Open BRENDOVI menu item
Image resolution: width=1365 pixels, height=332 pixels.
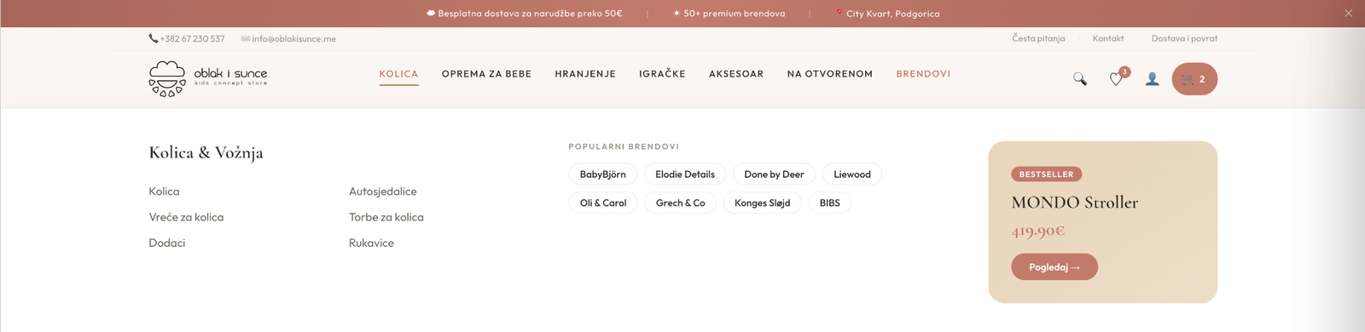tap(923, 74)
